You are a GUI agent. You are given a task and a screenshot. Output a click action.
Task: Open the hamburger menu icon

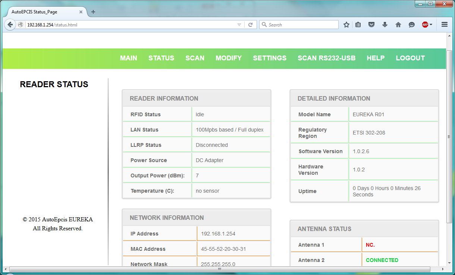tap(445, 25)
